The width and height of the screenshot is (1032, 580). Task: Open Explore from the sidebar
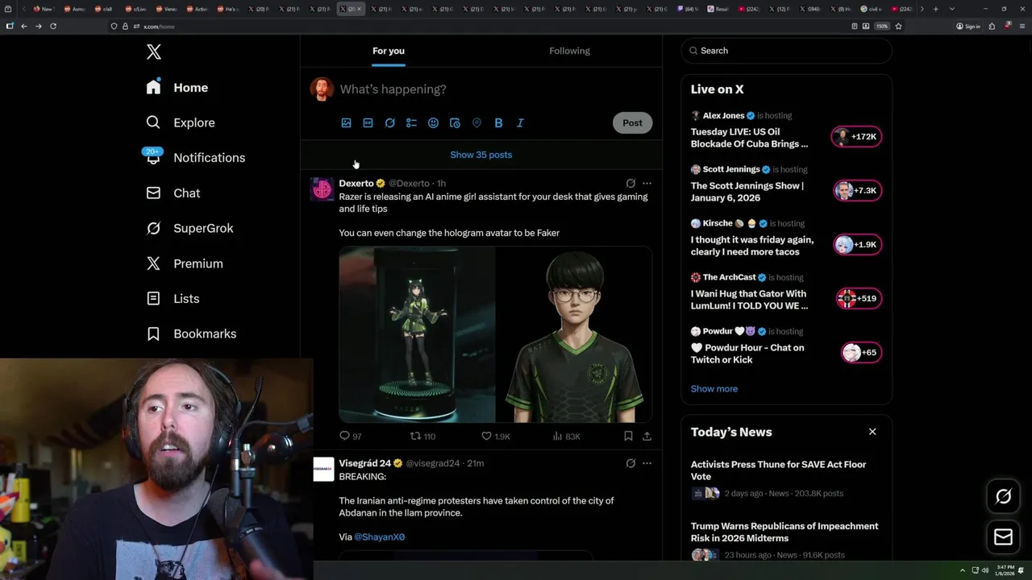[x=181, y=122]
